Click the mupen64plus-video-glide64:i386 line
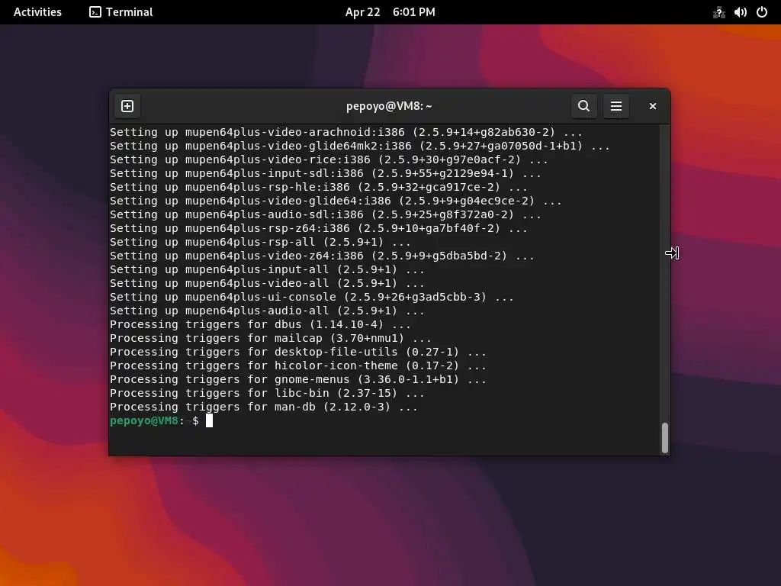Image resolution: width=781 pixels, height=586 pixels. click(x=336, y=201)
